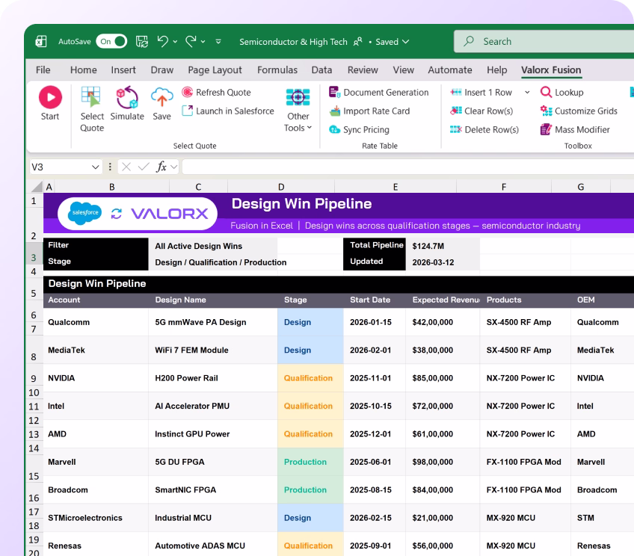Viewport: 634px width, 556px height.
Task: Expand the Insert 1 Row options arrow
Action: pos(527,92)
